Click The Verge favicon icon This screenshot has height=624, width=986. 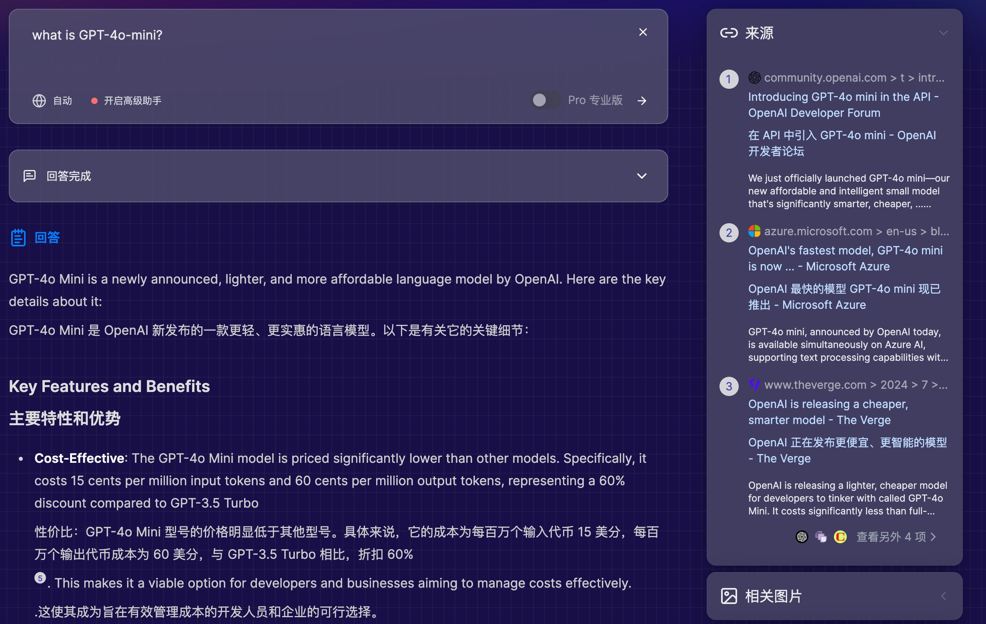(755, 385)
